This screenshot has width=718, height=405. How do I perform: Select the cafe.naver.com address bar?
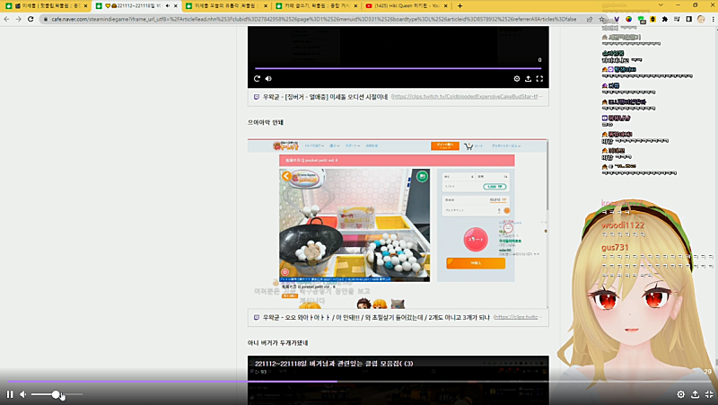click(313, 19)
